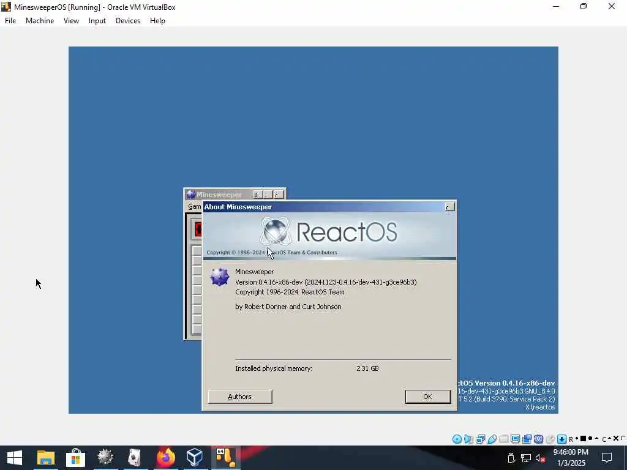627x470 pixels.
Task: Click the muted volume tray icon
Action: coord(540,458)
